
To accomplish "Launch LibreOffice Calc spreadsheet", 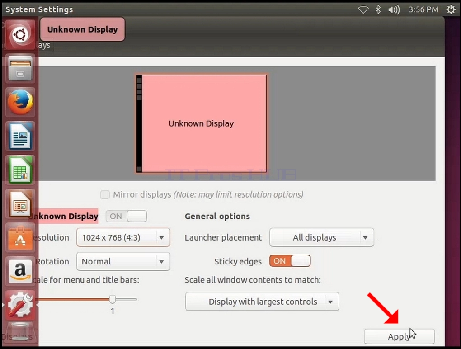I will pyautogui.click(x=20, y=170).
